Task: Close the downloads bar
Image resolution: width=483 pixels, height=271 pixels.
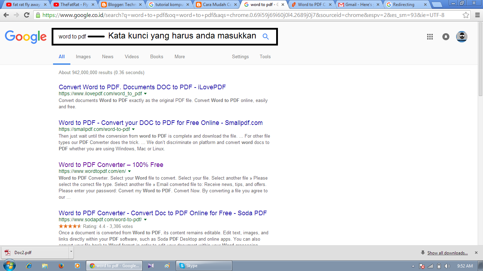Action: [476, 253]
